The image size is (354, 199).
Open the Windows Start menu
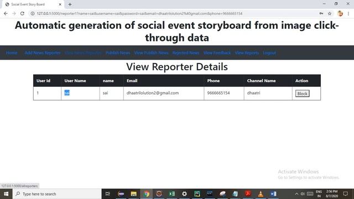[6, 194]
